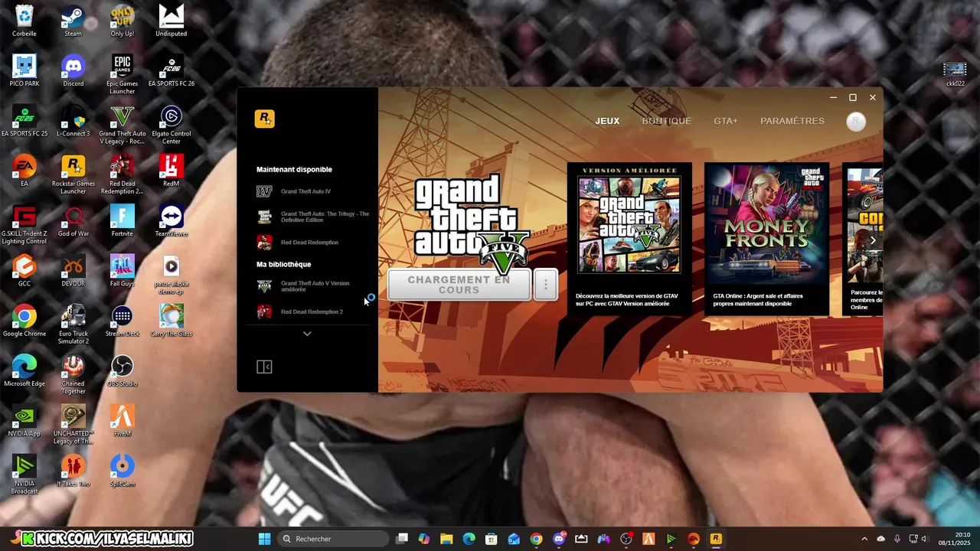This screenshot has height=551, width=980.
Task: Open GCC desktop icon
Action: click(x=24, y=270)
